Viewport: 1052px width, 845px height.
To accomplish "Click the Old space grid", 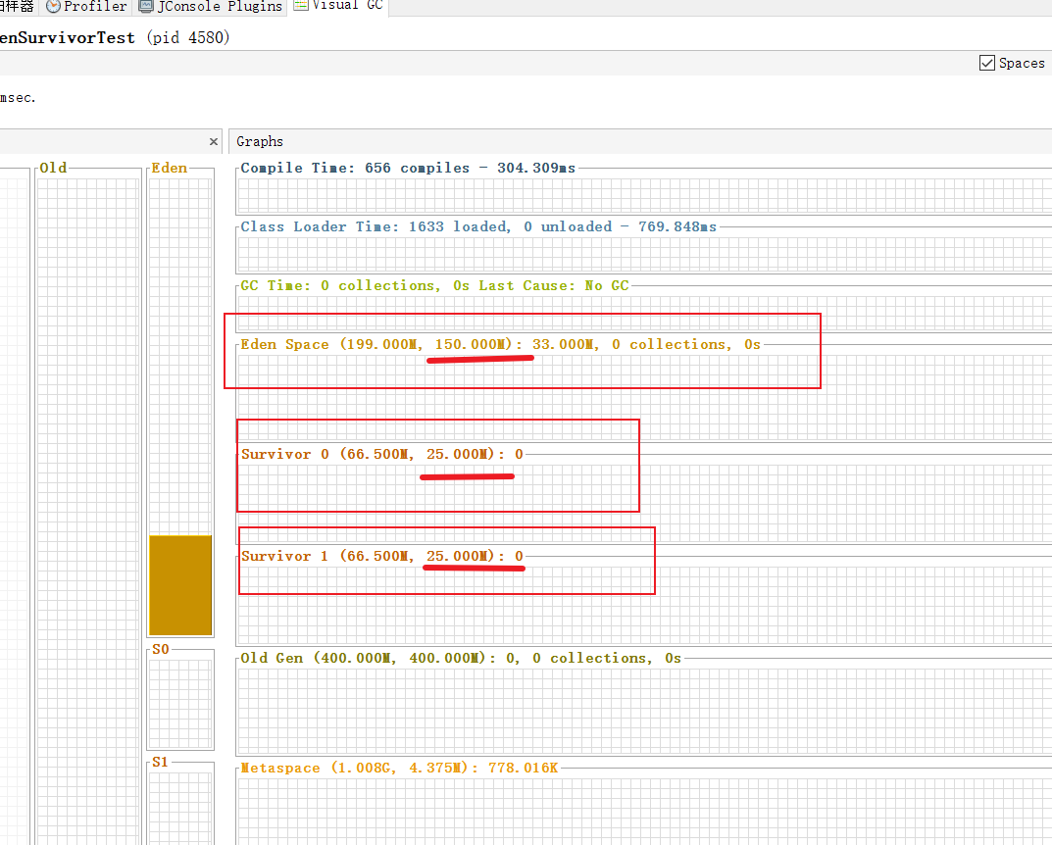I will 88,511.
